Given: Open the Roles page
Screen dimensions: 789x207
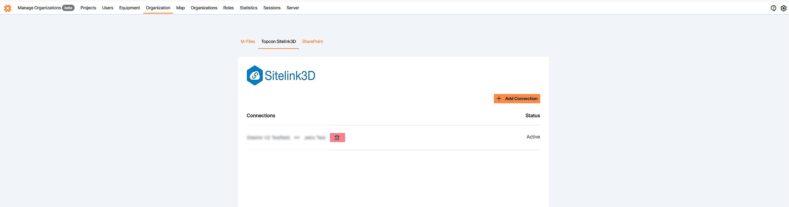Looking at the screenshot, I should pos(228,8).
